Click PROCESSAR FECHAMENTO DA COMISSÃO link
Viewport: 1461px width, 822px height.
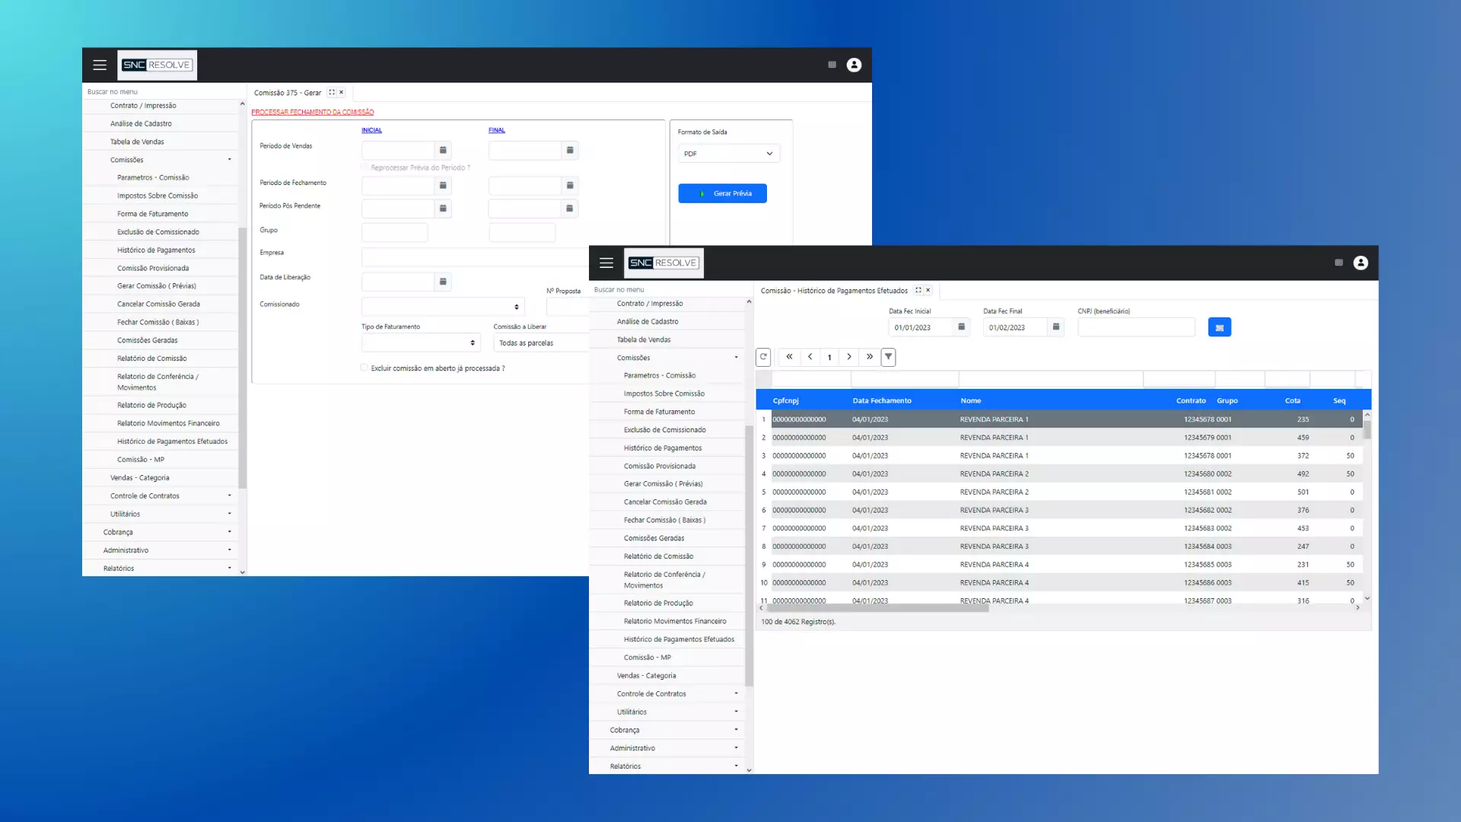312,112
